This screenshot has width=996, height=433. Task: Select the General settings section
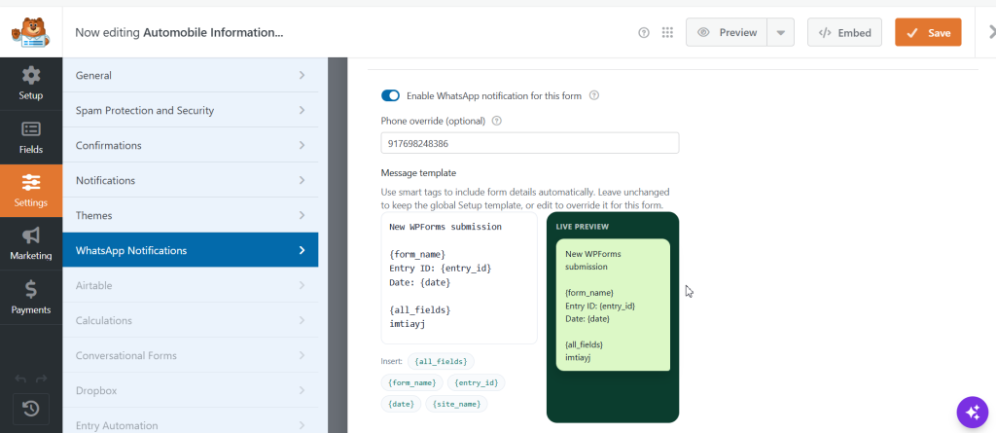click(191, 75)
